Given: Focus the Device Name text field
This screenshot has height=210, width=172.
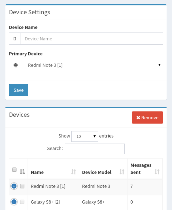Looking at the screenshot, I should (x=91, y=39).
